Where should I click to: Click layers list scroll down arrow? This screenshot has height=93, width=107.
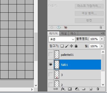click(103, 85)
